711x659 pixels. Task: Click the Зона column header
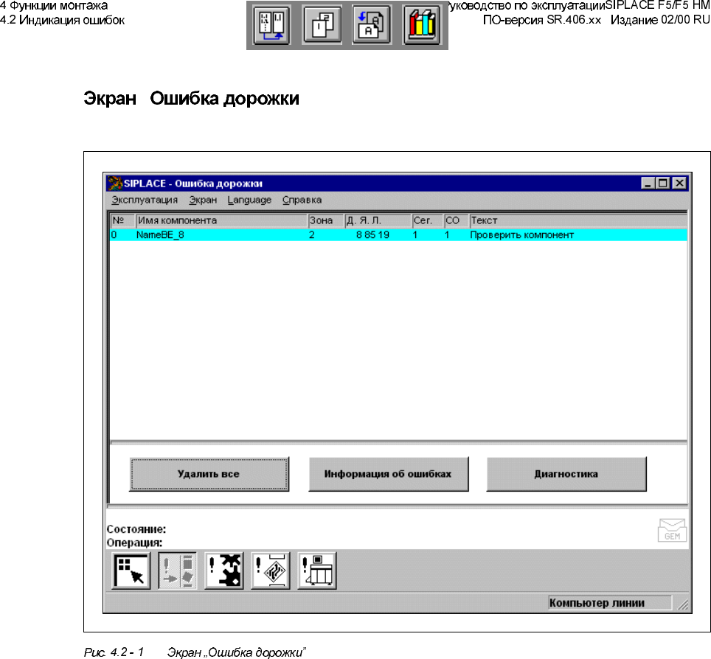(325, 220)
